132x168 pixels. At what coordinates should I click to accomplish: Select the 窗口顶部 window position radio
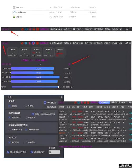coord(10,142)
